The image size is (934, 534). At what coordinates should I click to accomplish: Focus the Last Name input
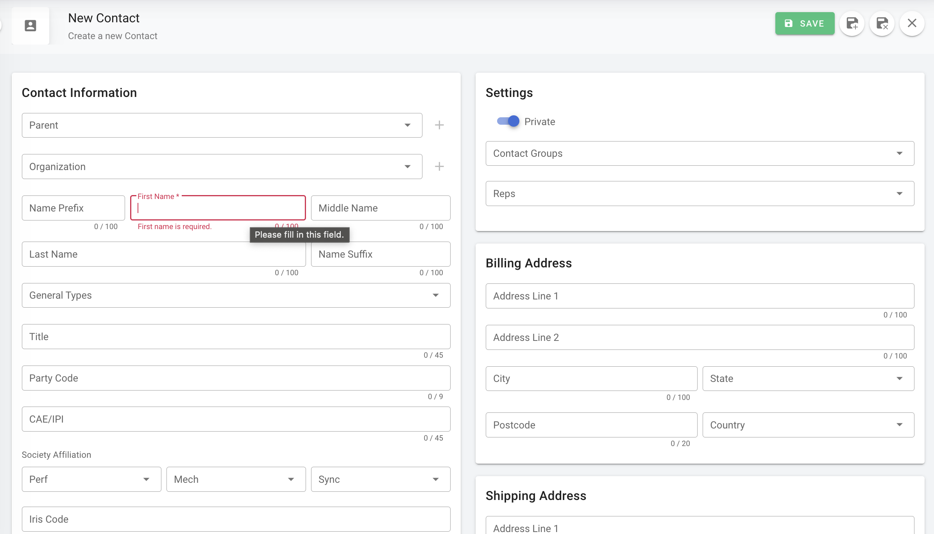point(163,254)
